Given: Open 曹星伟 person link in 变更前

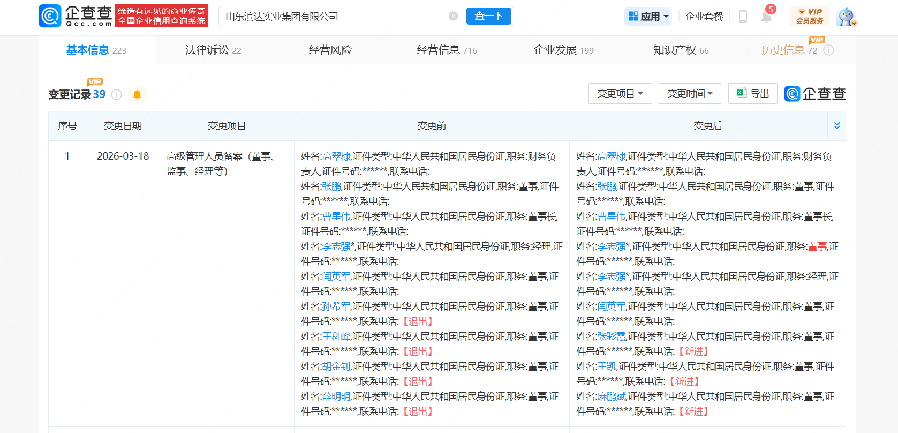Looking at the screenshot, I should (336, 216).
